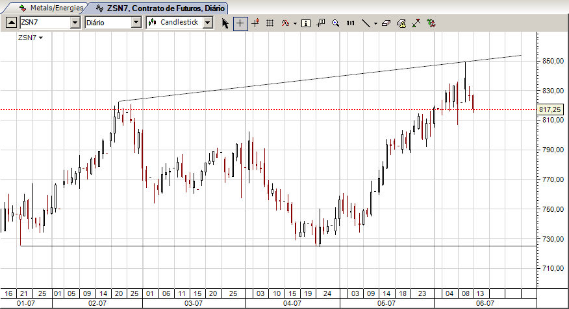This screenshot has height=309, width=569.
Task: Click the 02-07 month label on time axis
Action: (97, 303)
